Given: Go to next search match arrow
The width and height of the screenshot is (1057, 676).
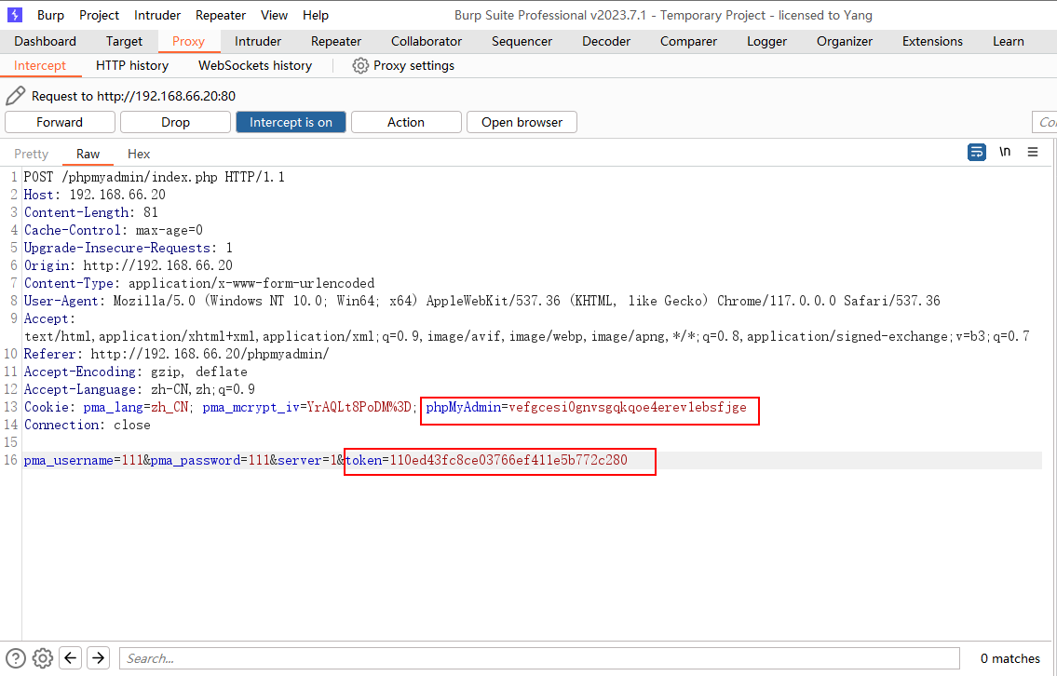Looking at the screenshot, I should pos(98,658).
